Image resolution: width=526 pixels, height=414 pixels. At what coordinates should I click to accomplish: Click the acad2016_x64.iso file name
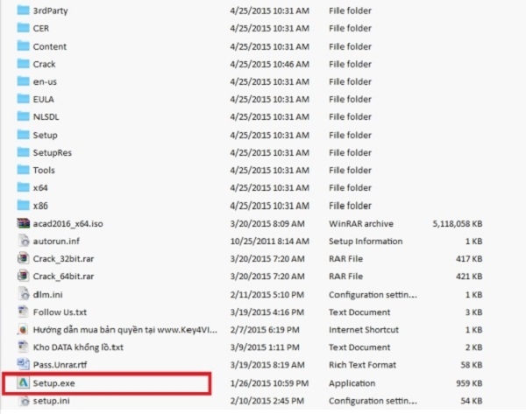68,224
